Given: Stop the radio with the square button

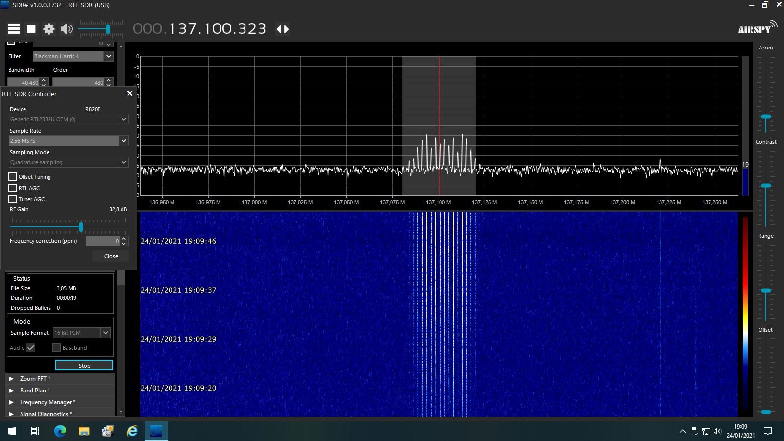Looking at the screenshot, I should [x=31, y=29].
